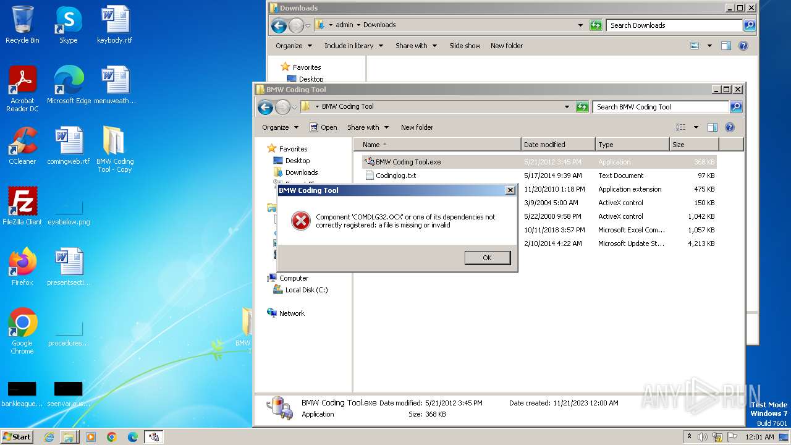Open the presentsecti document icon

click(69, 267)
